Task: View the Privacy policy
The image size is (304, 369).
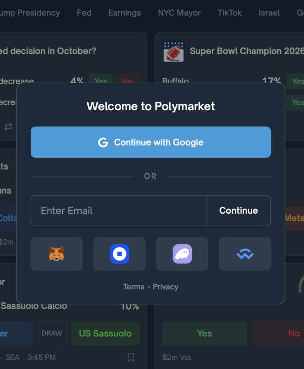Action: click(165, 286)
